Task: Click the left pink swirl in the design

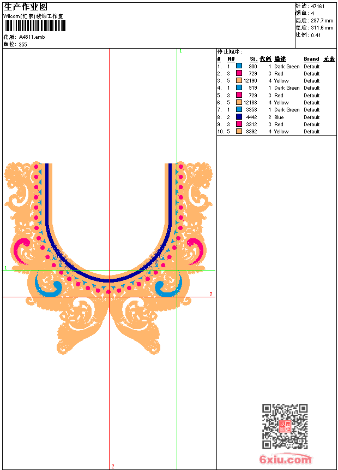Action: [21, 251]
